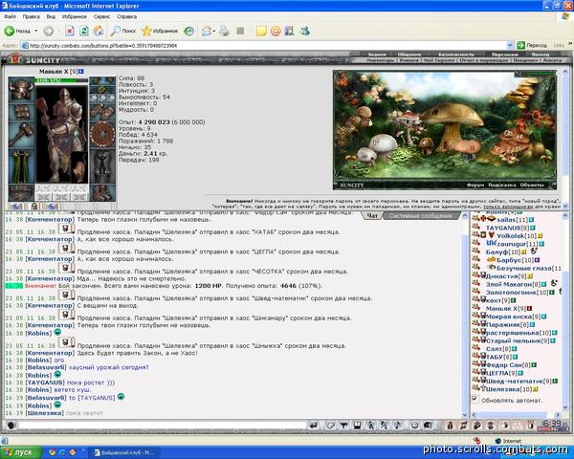The height and width of the screenshot is (459, 574).
Task: Click the green cloak armor slot
Action: click(21, 165)
